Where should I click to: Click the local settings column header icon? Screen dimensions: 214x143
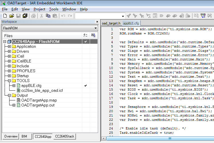86,35
